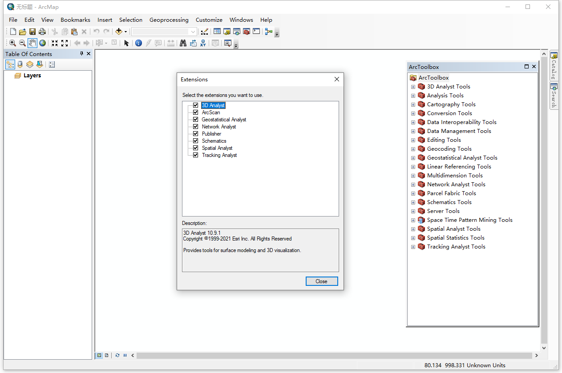Disable Spatial Analyst extension
The image size is (562, 373).
point(196,148)
